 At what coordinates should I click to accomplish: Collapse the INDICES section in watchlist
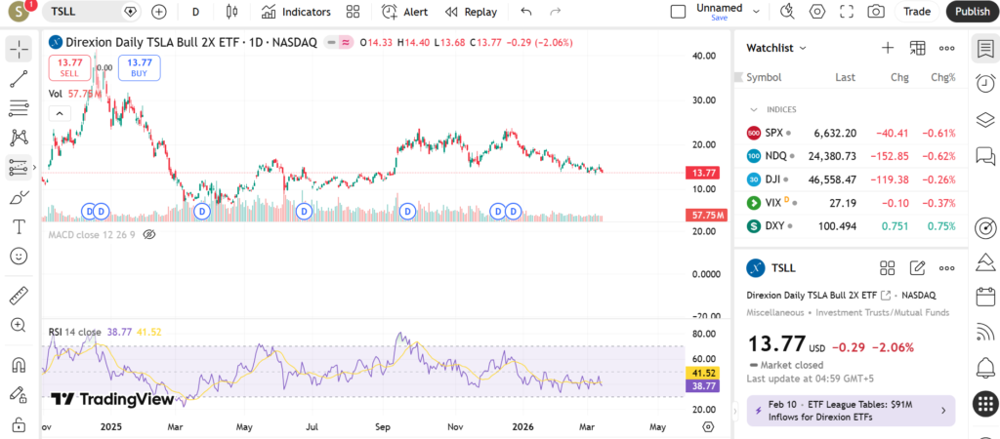754,109
